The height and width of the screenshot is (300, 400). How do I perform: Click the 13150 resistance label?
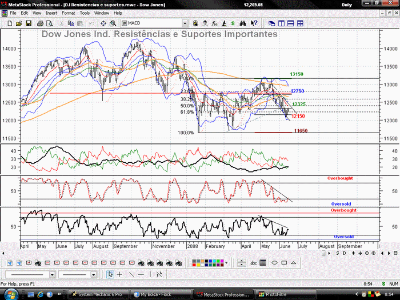click(x=297, y=74)
